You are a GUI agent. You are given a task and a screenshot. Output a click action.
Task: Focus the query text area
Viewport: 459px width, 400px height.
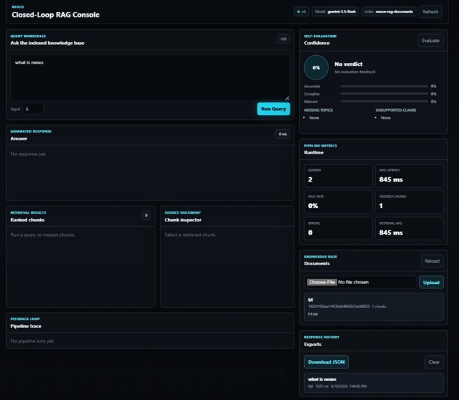[150, 78]
